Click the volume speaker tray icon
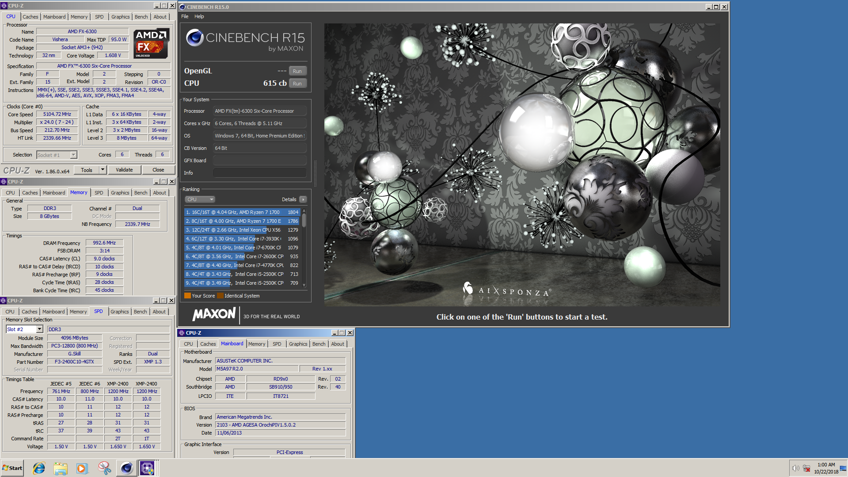The width and height of the screenshot is (848, 477). click(795, 468)
